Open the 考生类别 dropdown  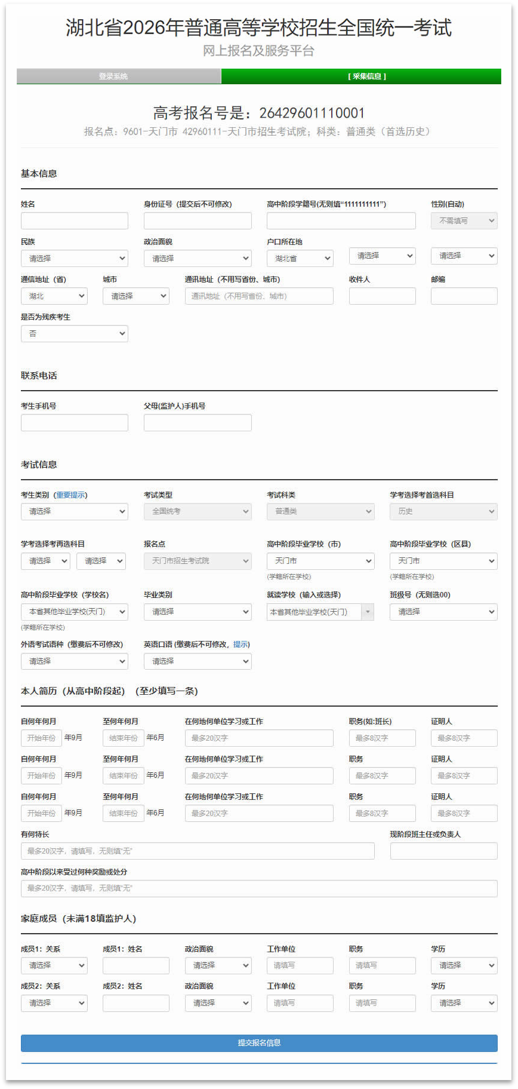coord(74,512)
